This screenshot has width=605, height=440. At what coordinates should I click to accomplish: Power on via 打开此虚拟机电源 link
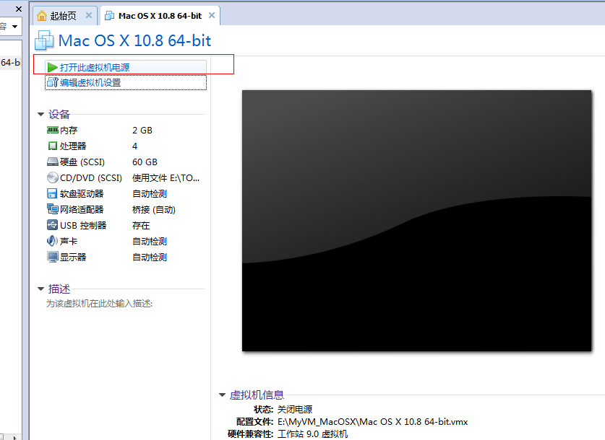pos(95,67)
